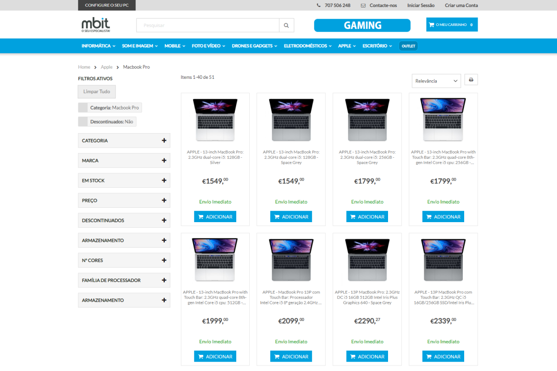
Task: Click the €1549 price of Silver MacBook
Action: coord(215,181)
